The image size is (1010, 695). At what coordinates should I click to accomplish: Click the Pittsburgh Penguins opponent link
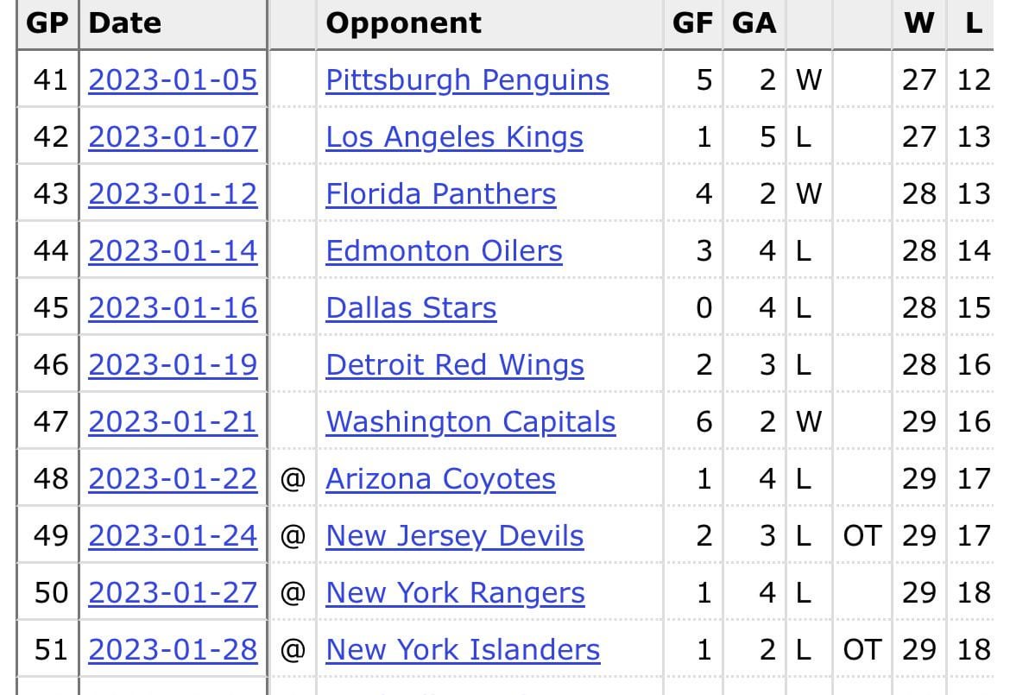(x=467, y=80)
